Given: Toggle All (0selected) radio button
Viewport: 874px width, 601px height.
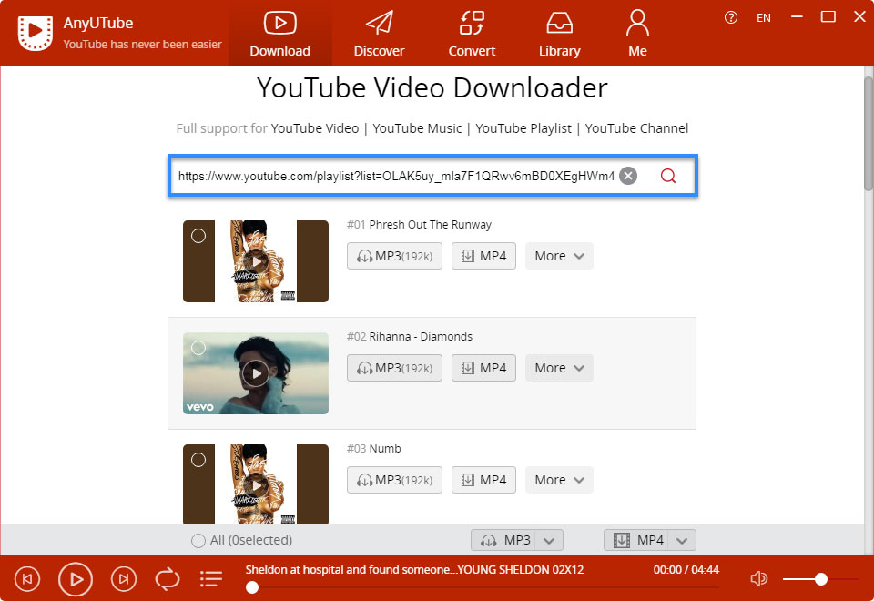Looking at the screenshot, I should (x=198, y=540).
